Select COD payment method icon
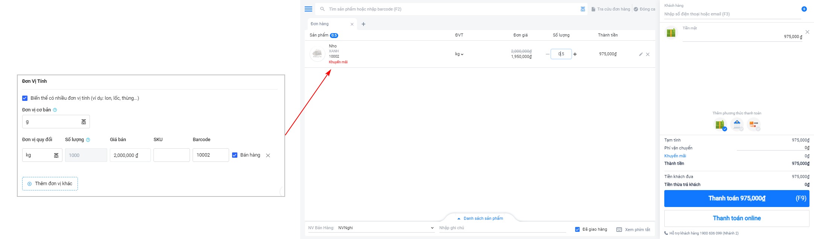 tap(753, 124)
